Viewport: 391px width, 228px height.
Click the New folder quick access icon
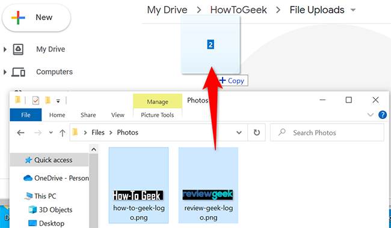tap(48, 100)
